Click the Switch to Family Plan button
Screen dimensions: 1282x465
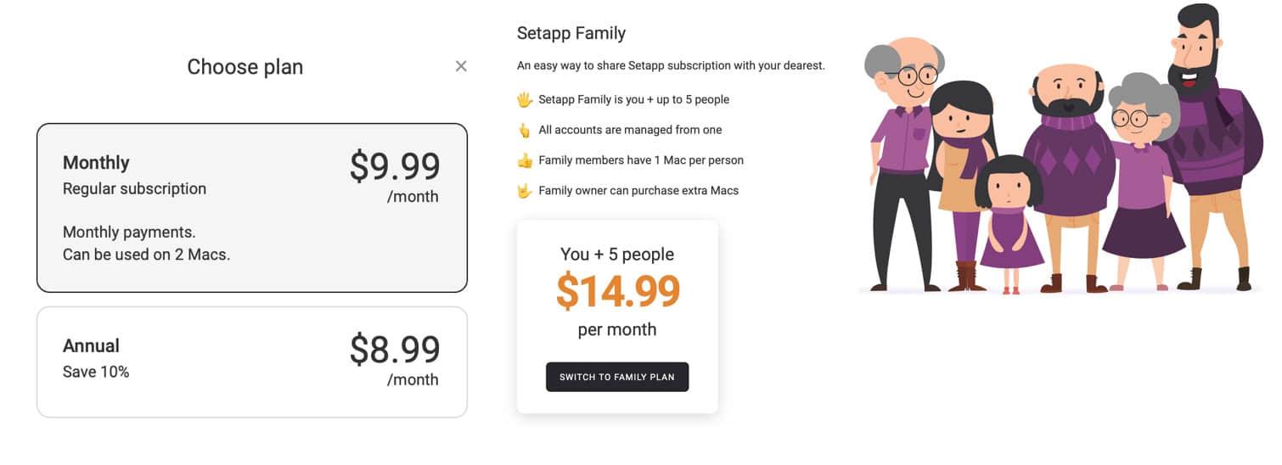(617, 377)
